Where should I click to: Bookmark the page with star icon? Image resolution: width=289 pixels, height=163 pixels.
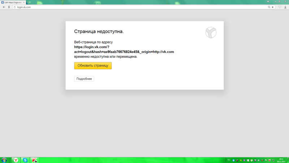point(273,7)
